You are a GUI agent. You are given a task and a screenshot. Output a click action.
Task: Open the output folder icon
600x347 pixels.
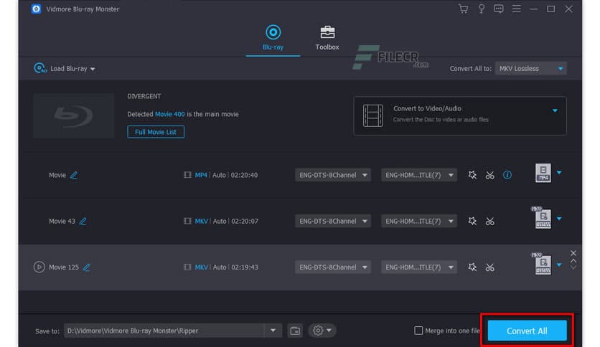tap(295, 331)
